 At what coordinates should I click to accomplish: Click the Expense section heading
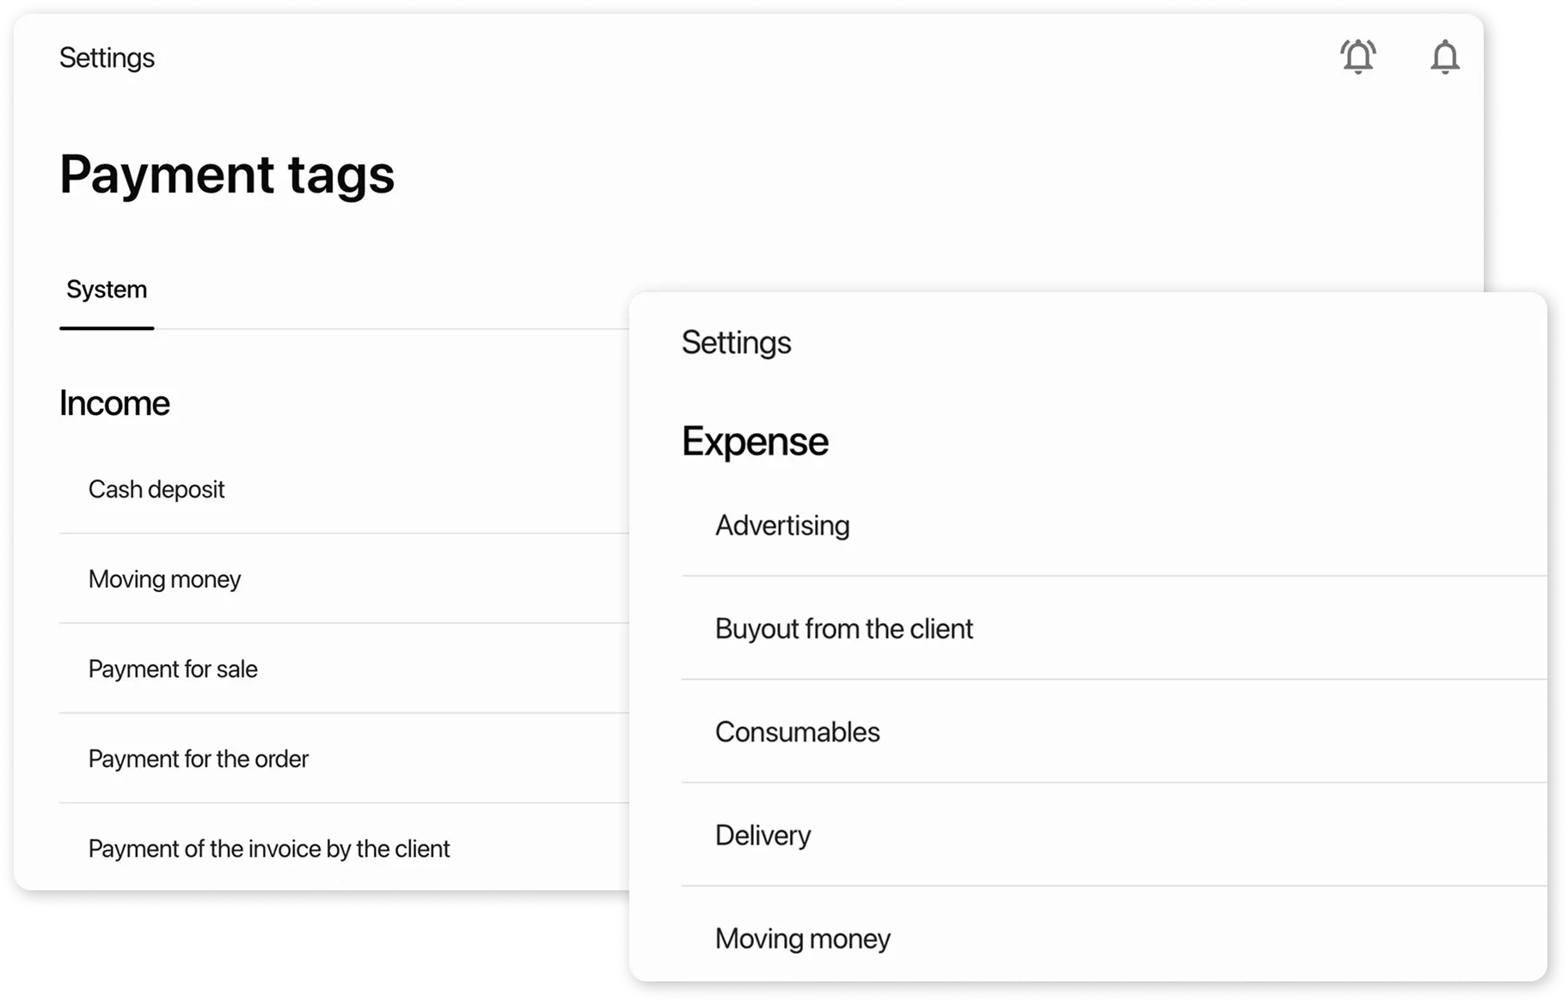click(756, 442)
